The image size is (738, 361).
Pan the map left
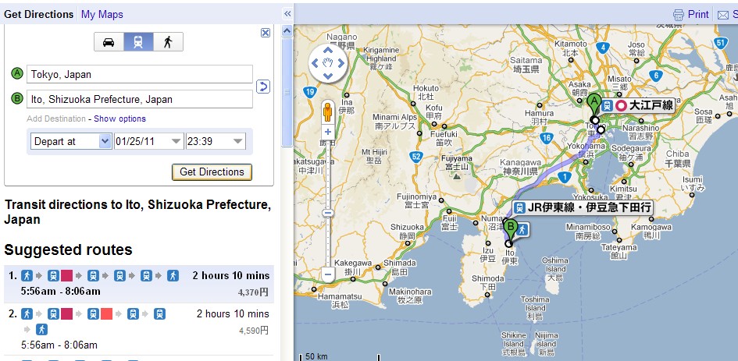[315, 63]
